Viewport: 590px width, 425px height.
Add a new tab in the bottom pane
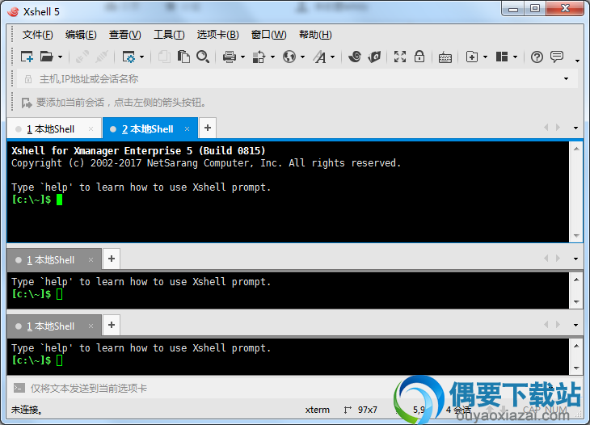[112, 325]
